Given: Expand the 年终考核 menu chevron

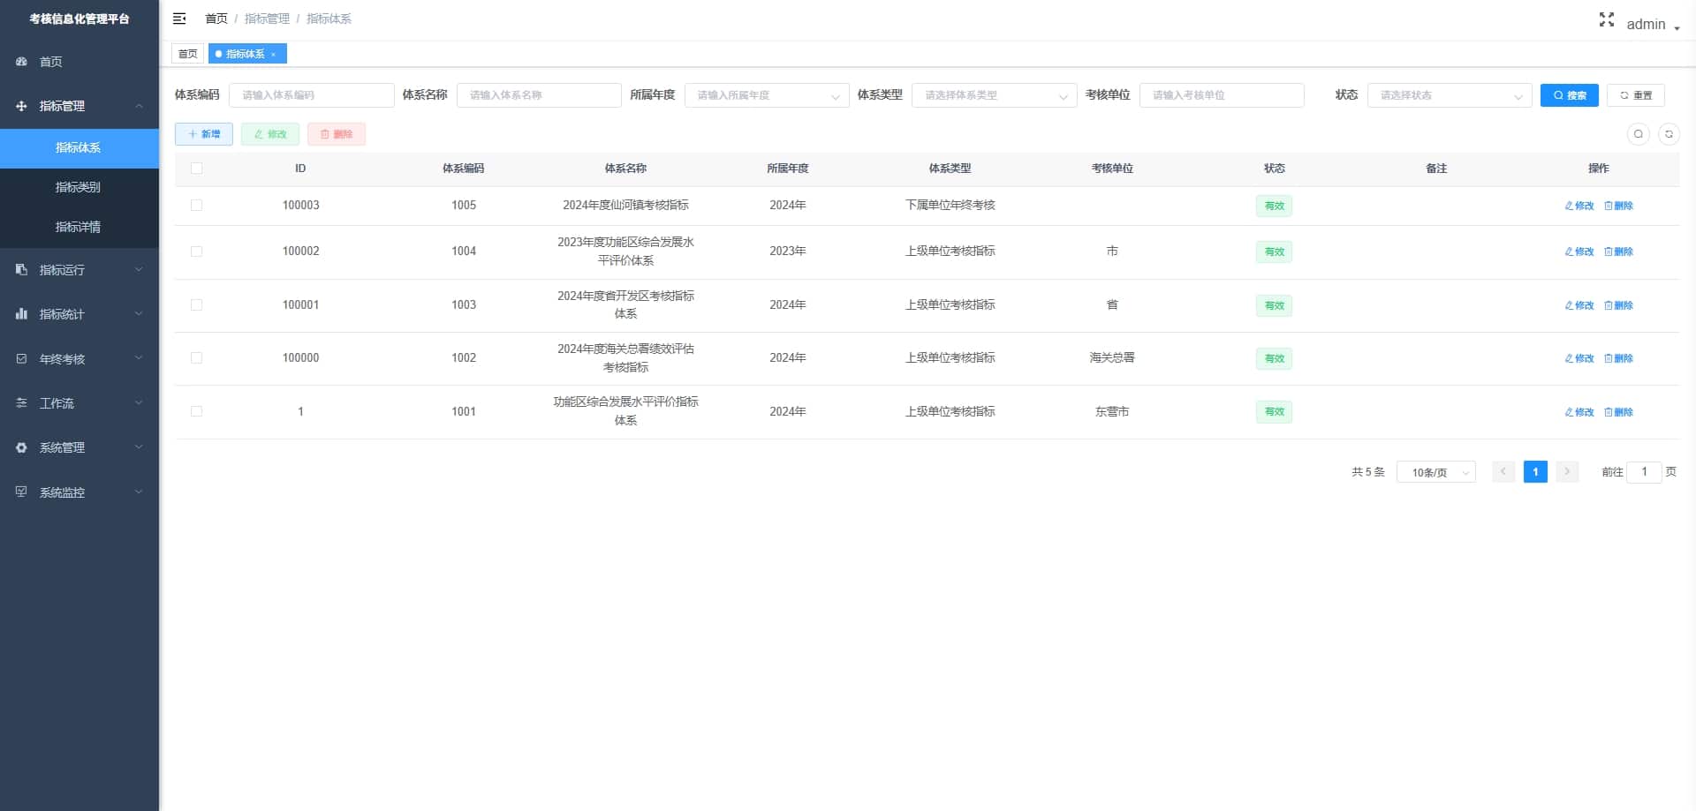Looking at the screenshot, I should click(139, 359).
